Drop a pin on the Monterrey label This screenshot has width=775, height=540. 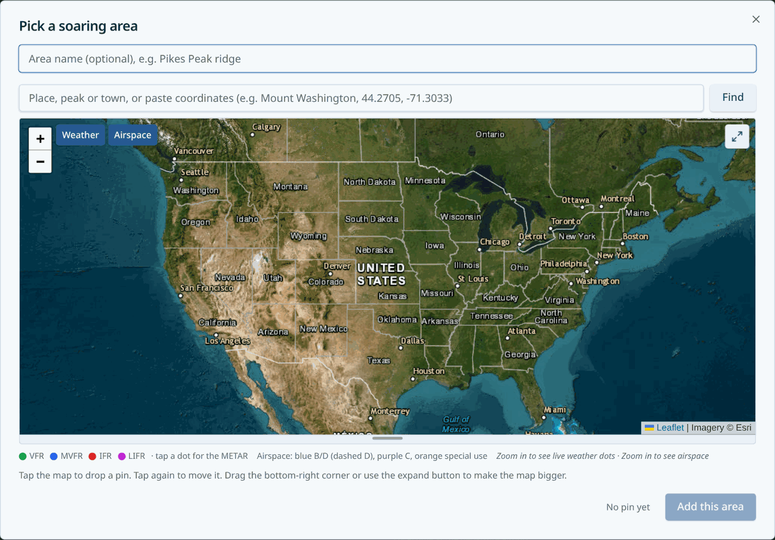point(390,411)
